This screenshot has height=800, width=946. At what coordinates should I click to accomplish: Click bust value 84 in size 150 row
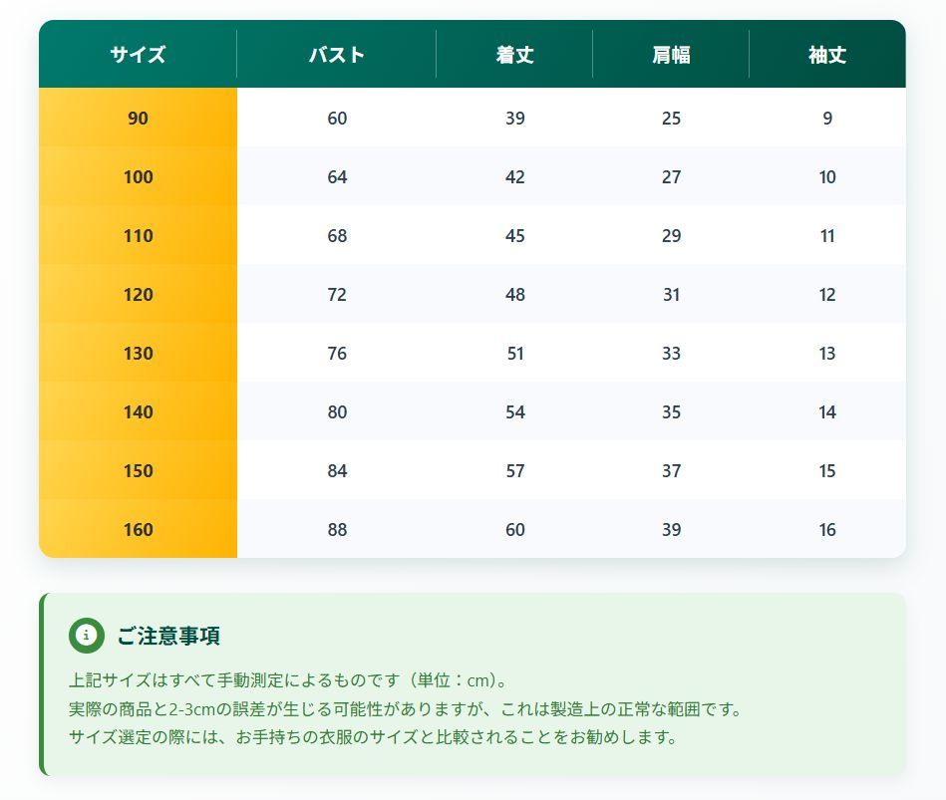tap(337, 471)
